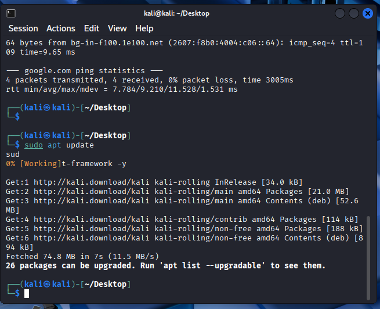The width and height of the screenshot is (380, 309).
Task: Click 'google.com ping statistics' line
Action: pos(85,71)
